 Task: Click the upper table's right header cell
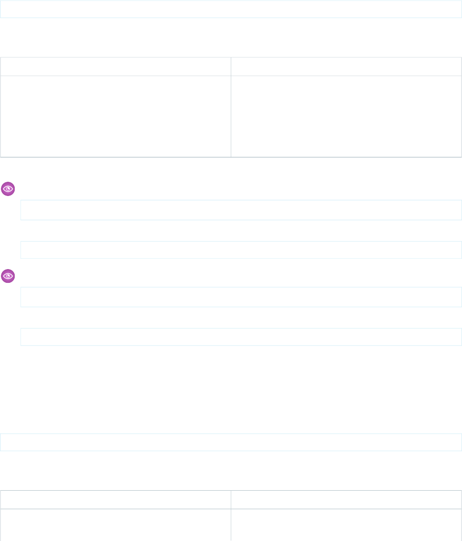346,66
